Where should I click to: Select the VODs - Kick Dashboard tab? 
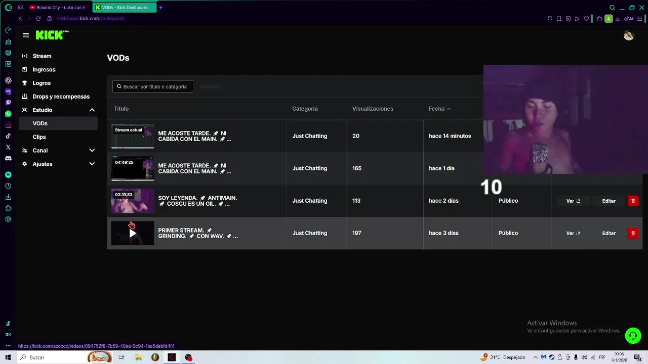pos(125,8)
